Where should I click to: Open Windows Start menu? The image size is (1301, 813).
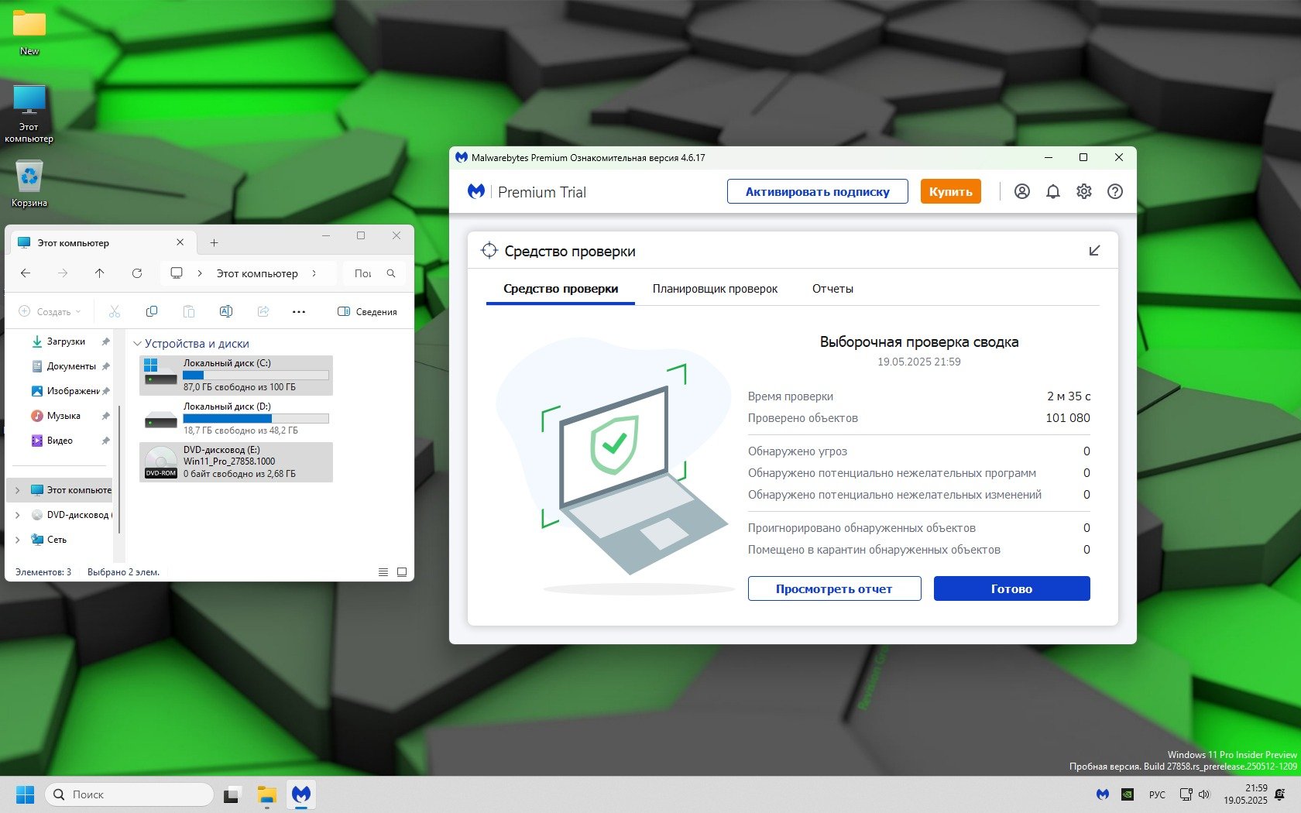point(26,794)
